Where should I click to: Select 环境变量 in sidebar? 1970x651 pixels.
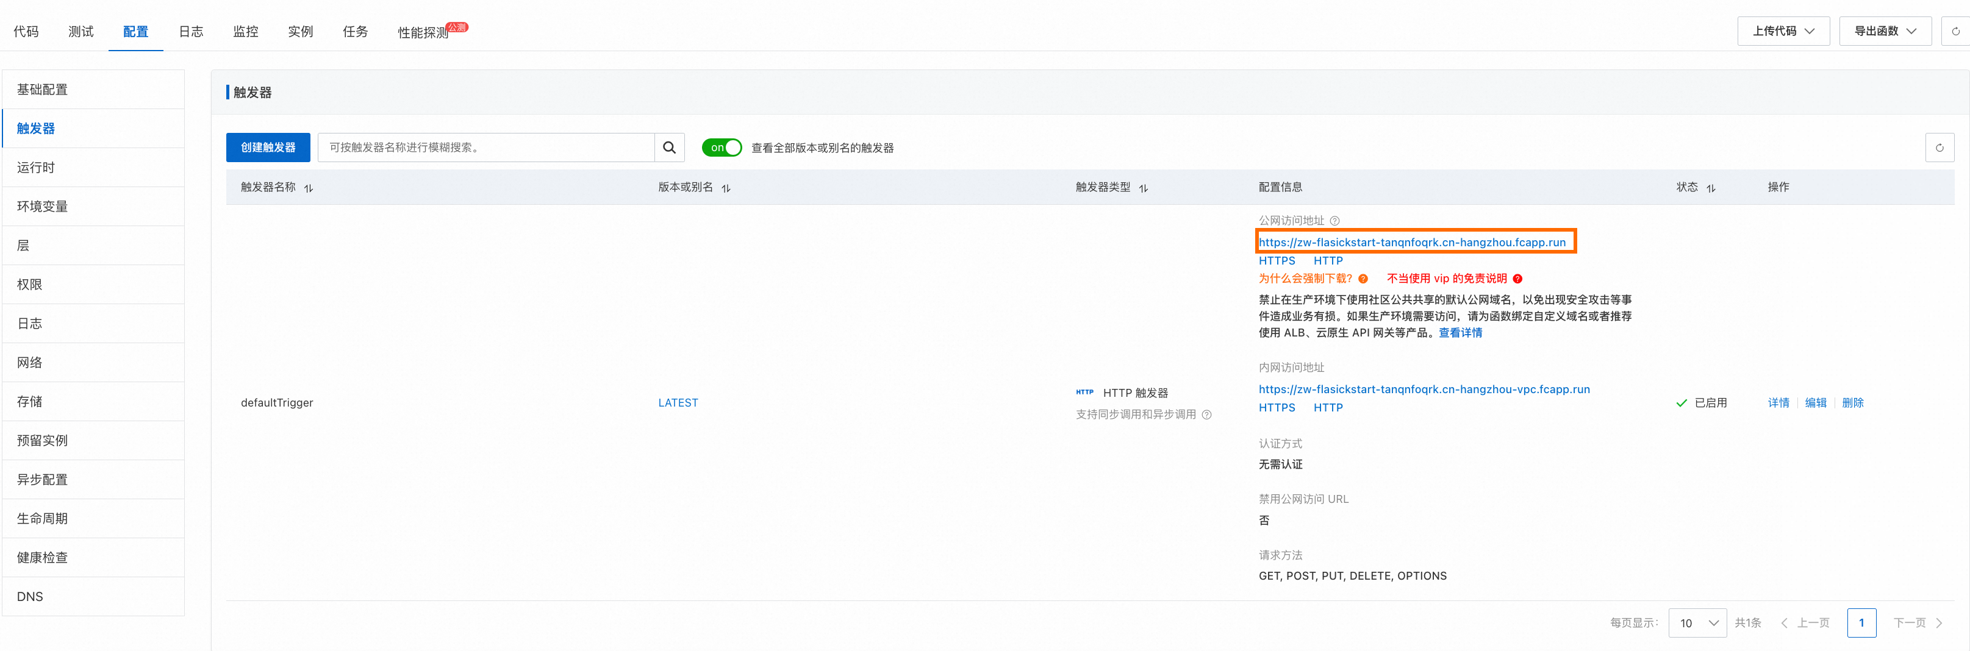click(93, 206)
